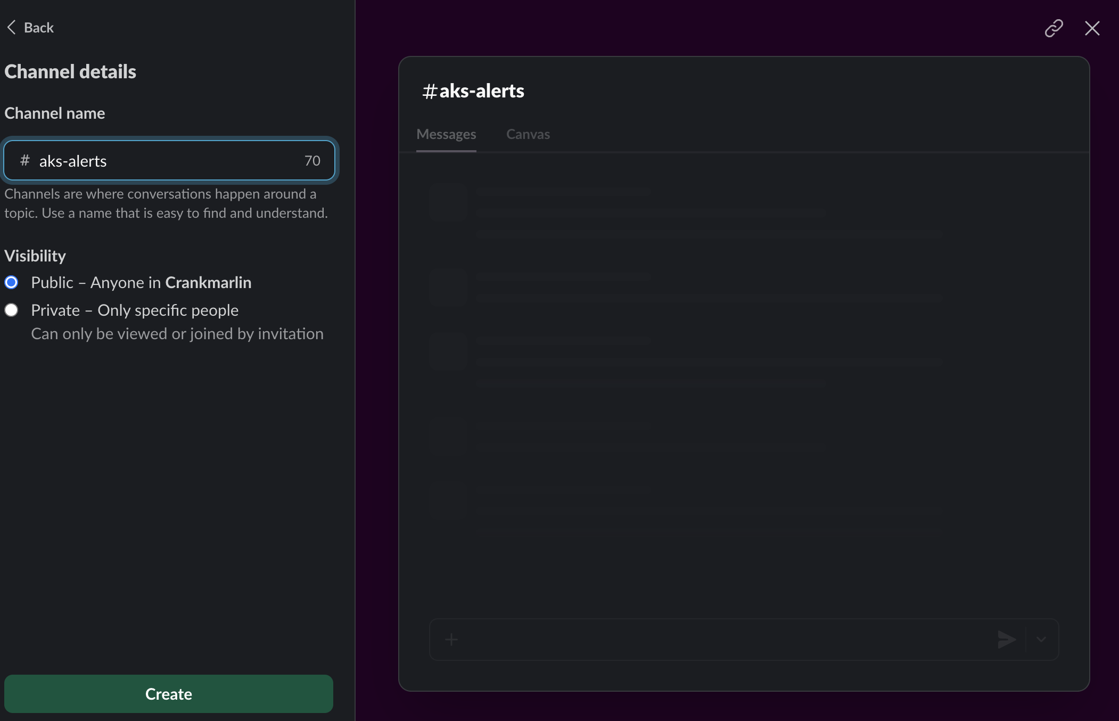Select the Public visibility radio button
Screen dimensions: 1119x721
pos(11,282)
